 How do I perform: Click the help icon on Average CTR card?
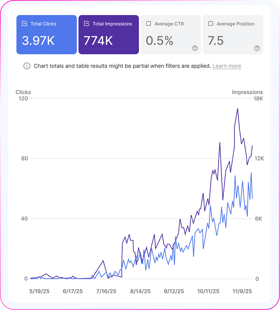(x=195, y=48)
